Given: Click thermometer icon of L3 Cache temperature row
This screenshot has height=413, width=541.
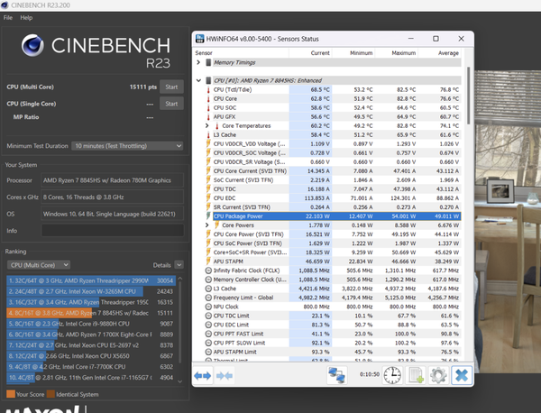Looking at the screenshot, I should [x=208, y=135].
